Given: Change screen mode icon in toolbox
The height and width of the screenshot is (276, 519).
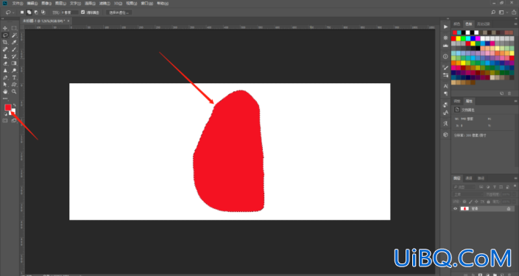Looking at the screenshot, I should point(14,121).
